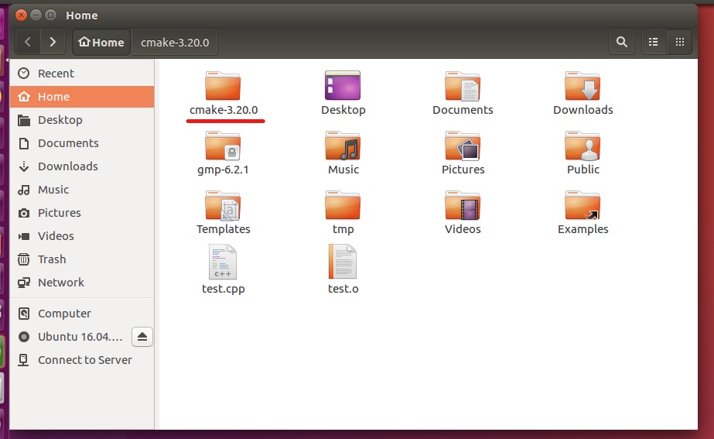Go forward with the right arrow button

pyautogui.click(x=53, y=42)
